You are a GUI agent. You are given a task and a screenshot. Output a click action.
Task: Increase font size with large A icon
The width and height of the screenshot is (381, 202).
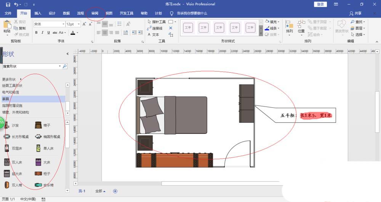click(84, 24)
